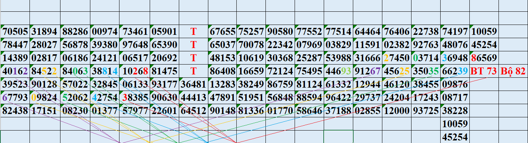The height and width of the screenshot is (143, 528).
Task: Select the 35035 cell
Action: pos(426,71)
